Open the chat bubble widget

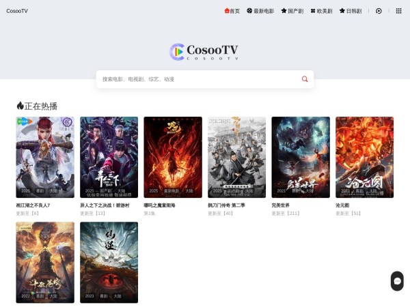point(397,281)
